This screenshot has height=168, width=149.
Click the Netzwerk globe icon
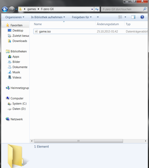8,119
